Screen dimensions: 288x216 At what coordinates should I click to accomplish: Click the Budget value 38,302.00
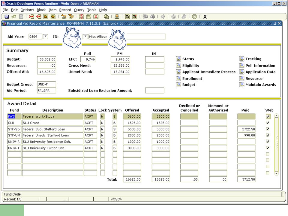[46, 59]
